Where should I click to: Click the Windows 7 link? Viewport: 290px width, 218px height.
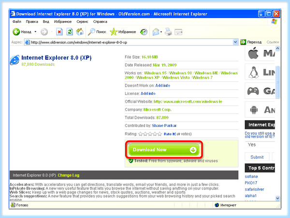click(x=203, y=78)
